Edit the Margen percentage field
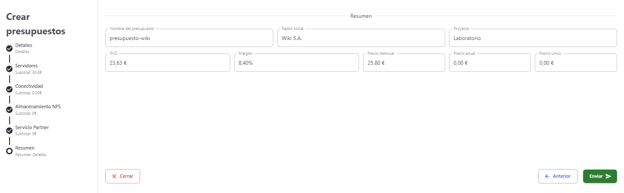 point(296,63)
